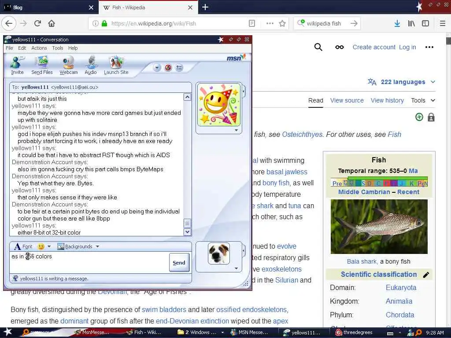Viewport: 451px width, 338px height.
Task: Click the Wikipedia search magnifier icon
Action: [x=318, y=47]
